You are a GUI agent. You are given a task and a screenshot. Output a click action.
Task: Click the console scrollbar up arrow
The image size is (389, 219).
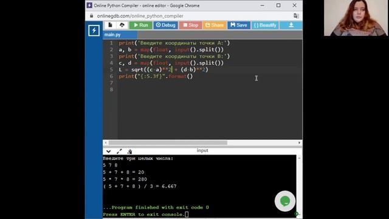coord(299,158)
